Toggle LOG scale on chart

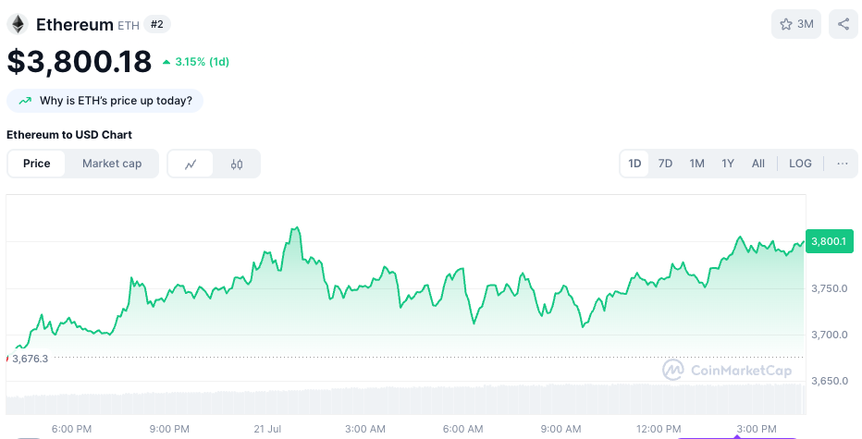click(800, 164)
